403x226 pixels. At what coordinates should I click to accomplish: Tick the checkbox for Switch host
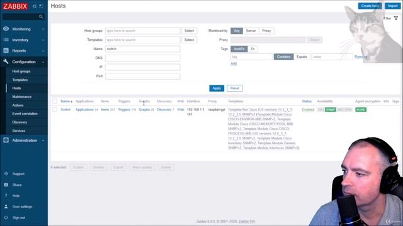[x=55, y=109]
